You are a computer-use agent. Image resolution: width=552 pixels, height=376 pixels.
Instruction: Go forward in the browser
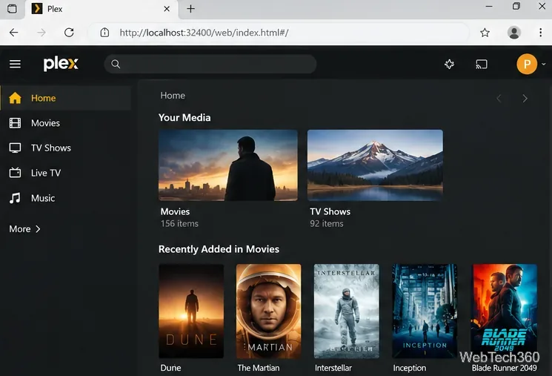pos(41,33)
